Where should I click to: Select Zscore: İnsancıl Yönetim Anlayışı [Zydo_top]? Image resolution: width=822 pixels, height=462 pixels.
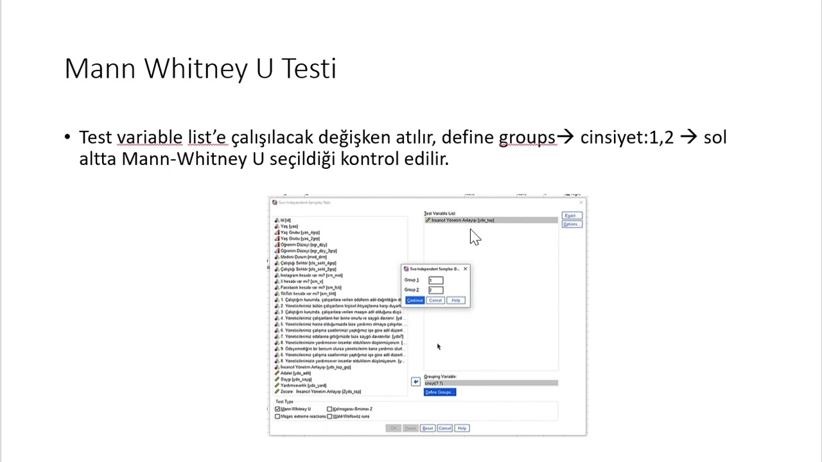tap(318, 391)
